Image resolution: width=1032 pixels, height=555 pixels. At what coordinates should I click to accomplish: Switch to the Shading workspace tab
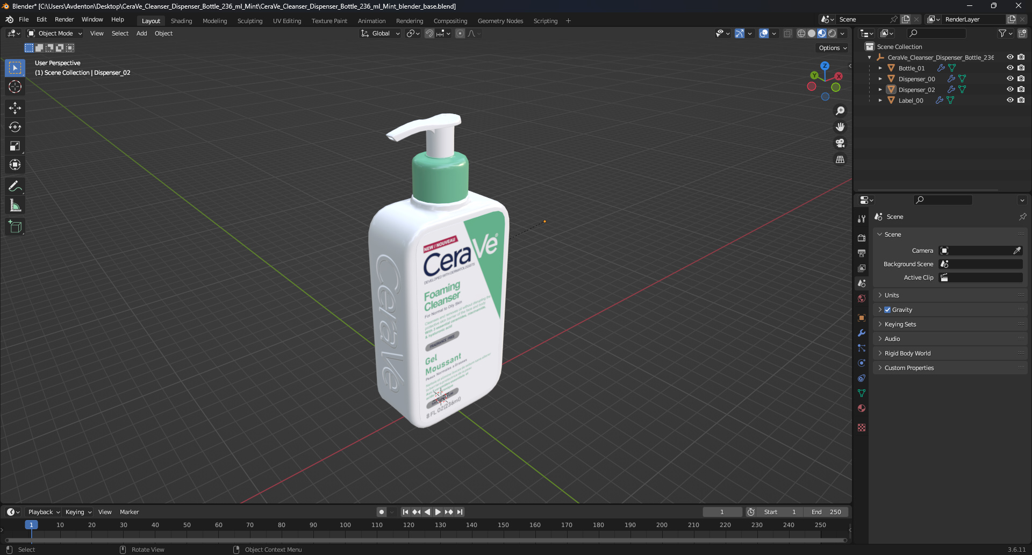(x=181, y=21)
